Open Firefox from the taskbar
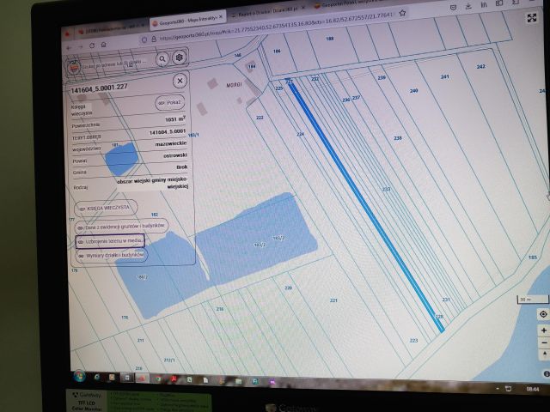 coord(141,378)
